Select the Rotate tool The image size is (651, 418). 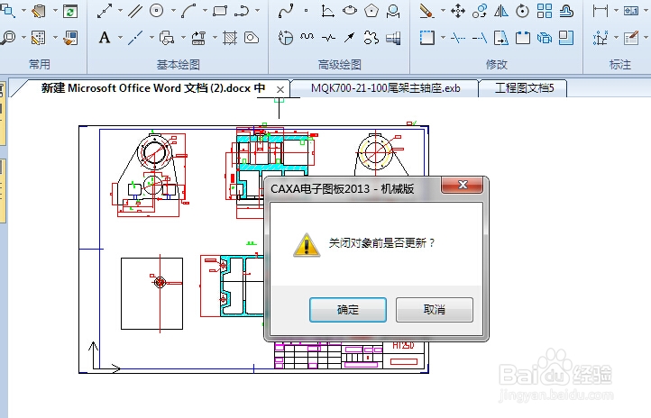tap(522, 11)
